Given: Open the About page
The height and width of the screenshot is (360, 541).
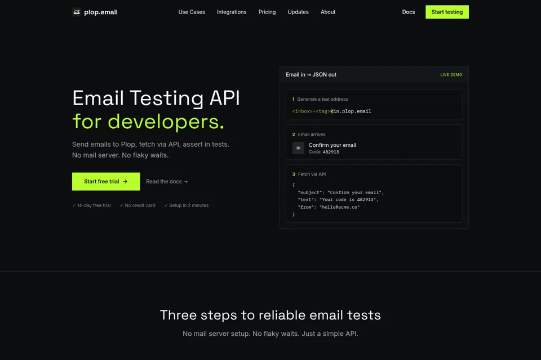Looking at the screenshot, I should [328, 12].
